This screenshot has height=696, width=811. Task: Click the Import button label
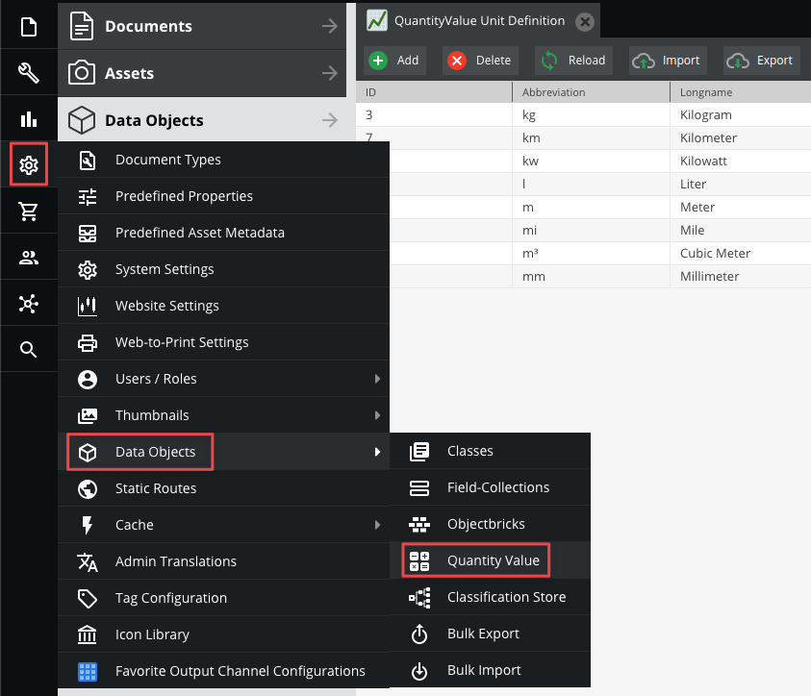coord(681,61)
